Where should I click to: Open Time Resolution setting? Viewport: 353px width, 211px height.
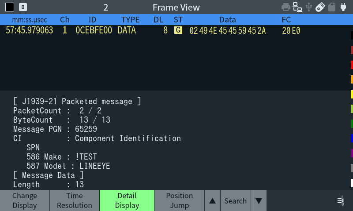pyautogui.click(x=75, y=200)
